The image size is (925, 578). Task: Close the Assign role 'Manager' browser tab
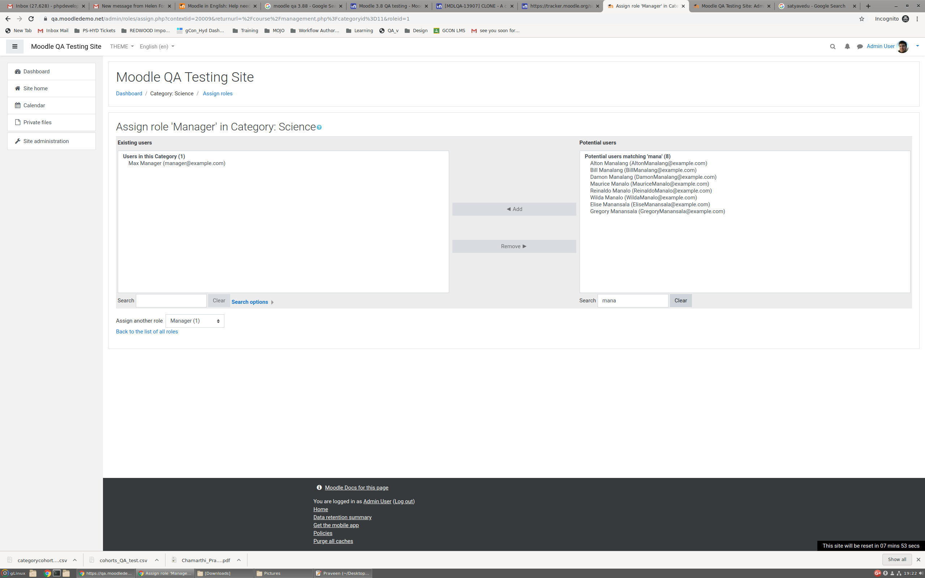[x=683, y=6]
